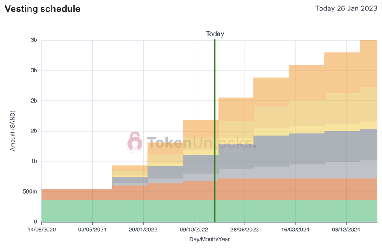Click the 500m y-axis label
The image size is (382, 251).
29,191
